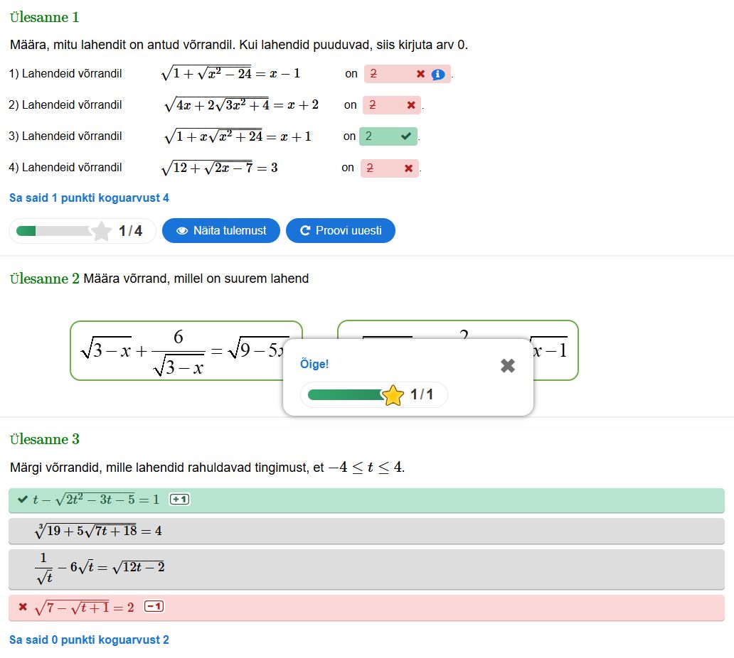This screenshot has width=734, height=658.
Task: Click the gray star beside 1/4 score
Action: point(102,231)
